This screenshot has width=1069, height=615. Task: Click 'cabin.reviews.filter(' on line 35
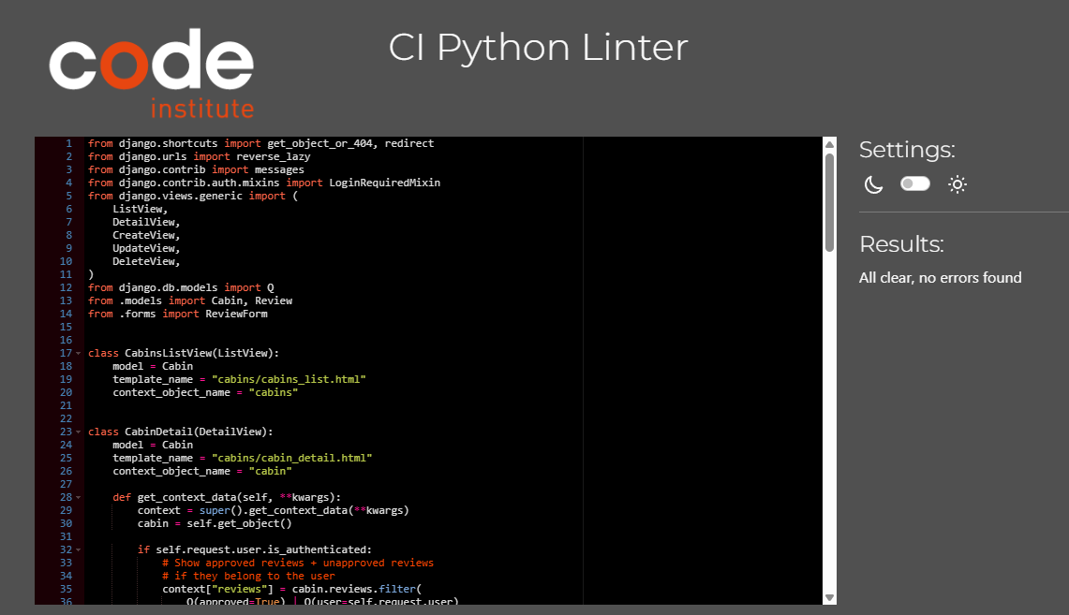(x=357, y=589)
